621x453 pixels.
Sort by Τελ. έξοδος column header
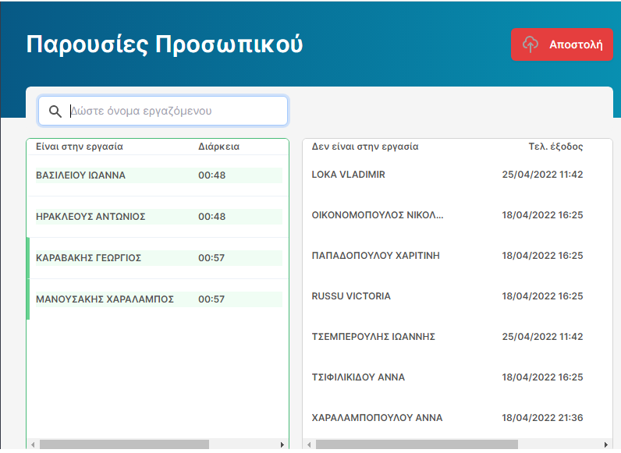point(555,147)
